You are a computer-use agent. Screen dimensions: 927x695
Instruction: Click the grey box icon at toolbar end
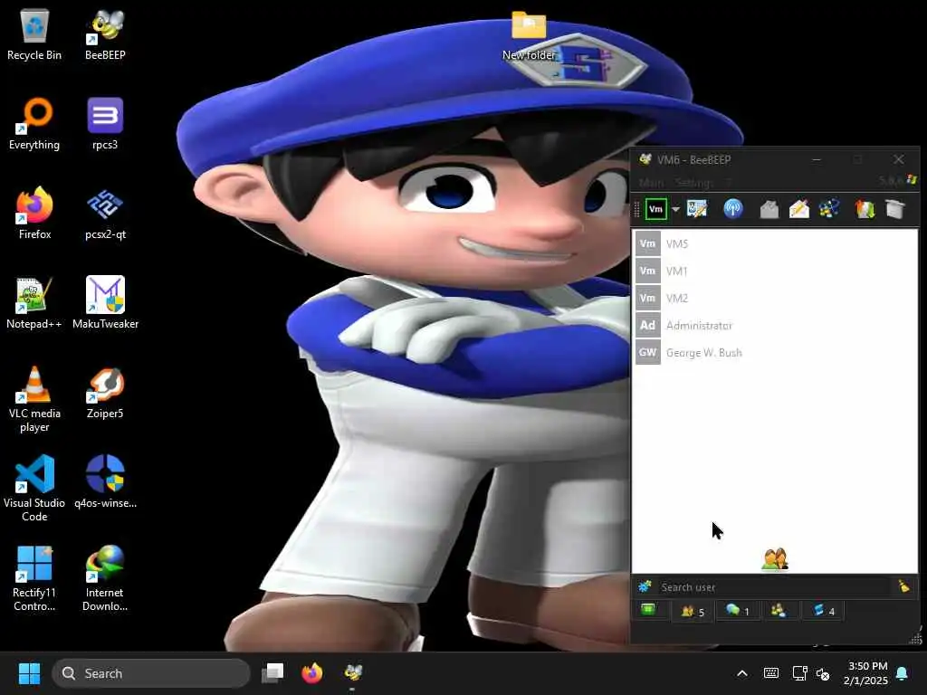point(895,209)
